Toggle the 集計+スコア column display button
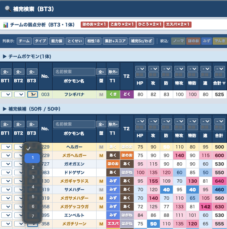Image resolution: width=227 pixels, height=229 pixels. [x=115, y=41]
